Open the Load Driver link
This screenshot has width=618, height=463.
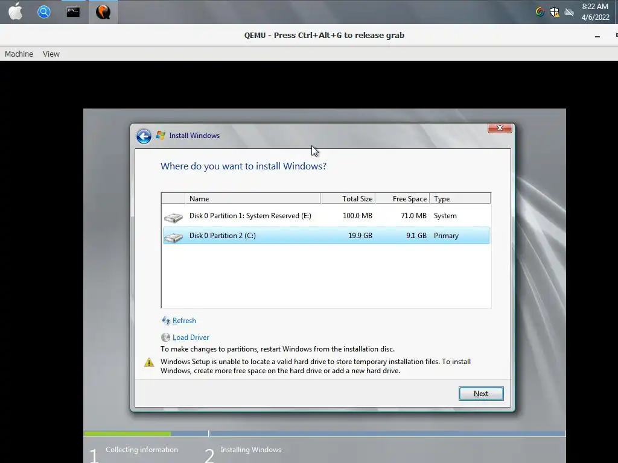[191, 338]
